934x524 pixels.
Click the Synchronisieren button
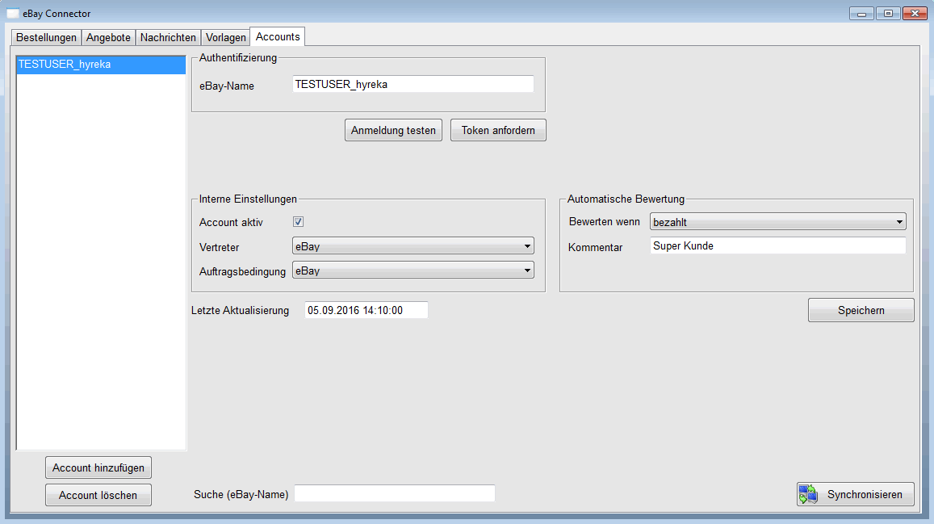click(x=856, y=494)
